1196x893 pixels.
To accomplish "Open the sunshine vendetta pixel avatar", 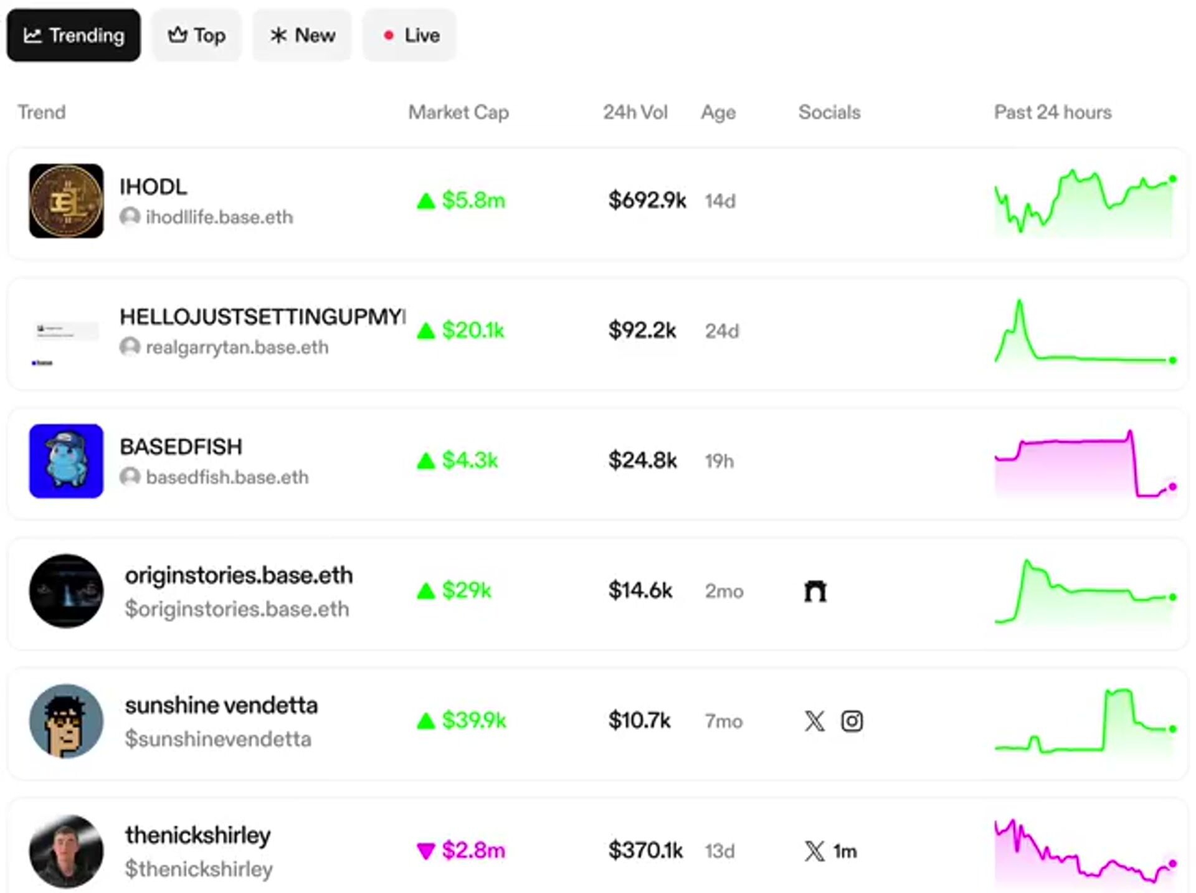I will tap(66, 721).
